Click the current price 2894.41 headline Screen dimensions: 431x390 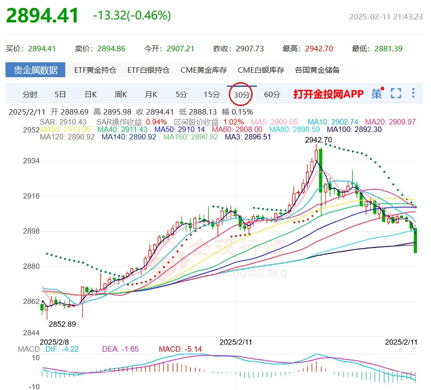coord(42,15)
